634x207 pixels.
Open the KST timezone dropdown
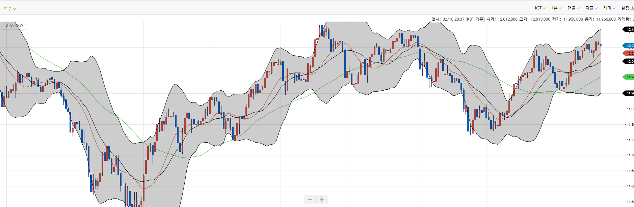(x=540, y=8)
